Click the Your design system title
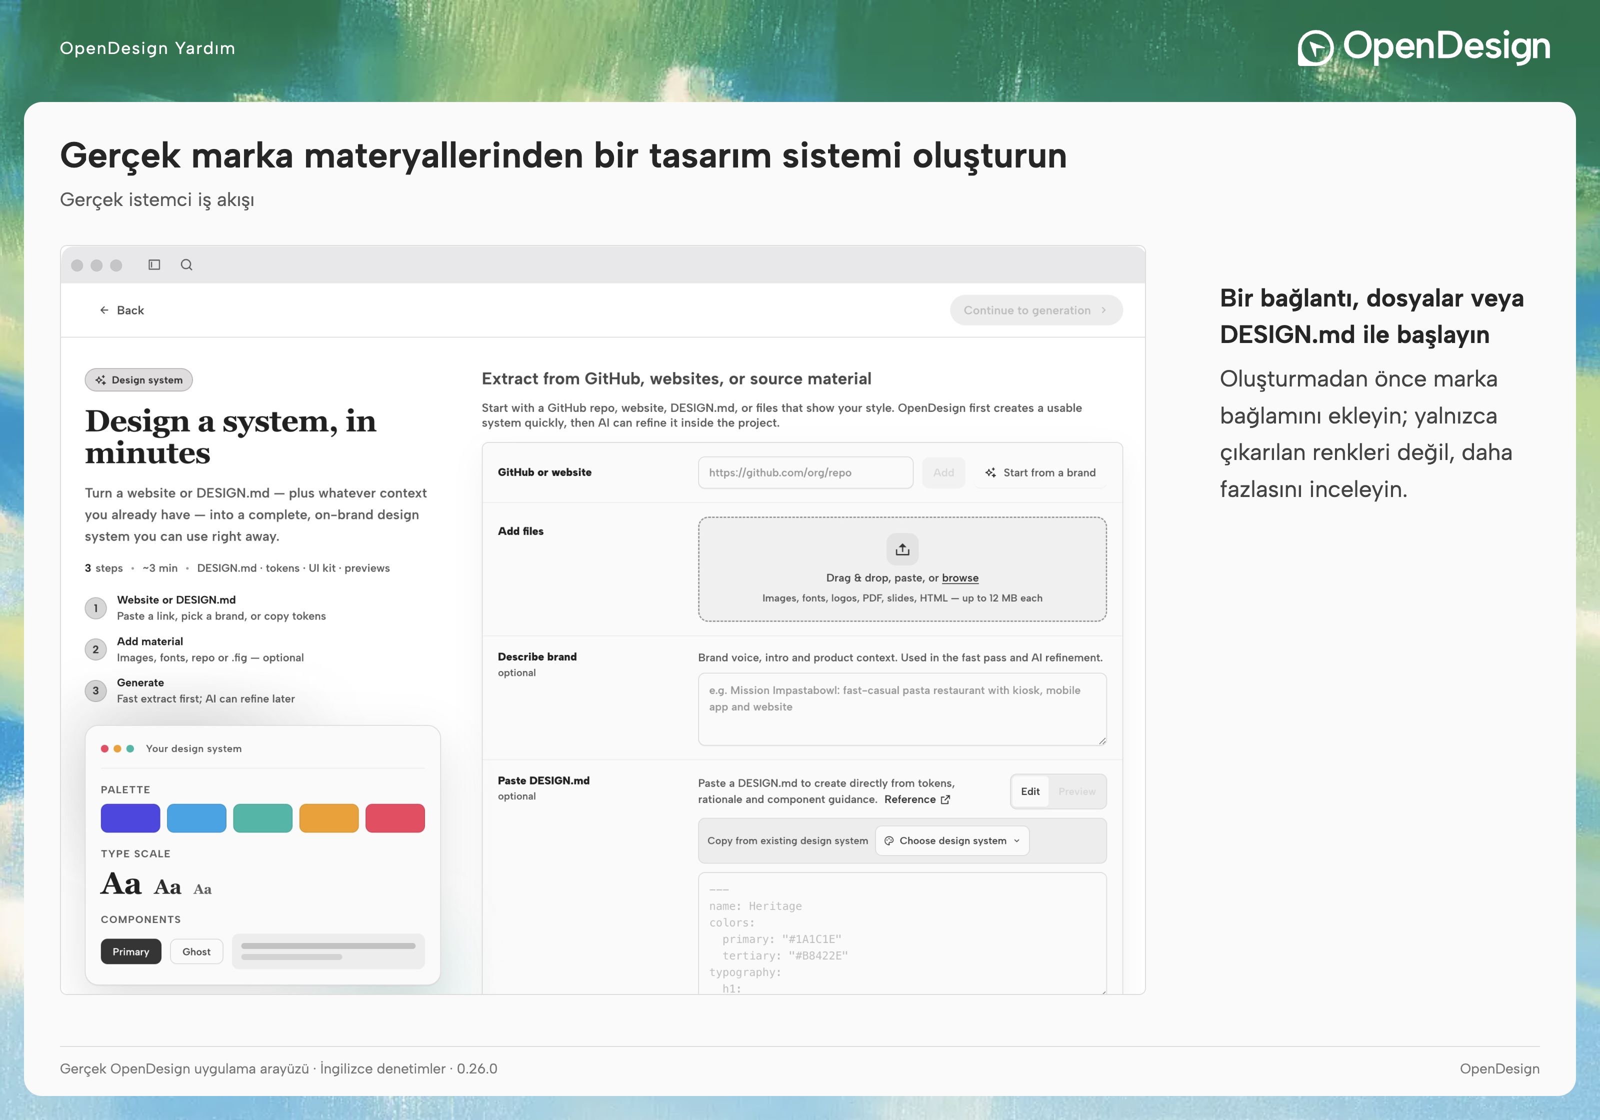 click(193, 748)
